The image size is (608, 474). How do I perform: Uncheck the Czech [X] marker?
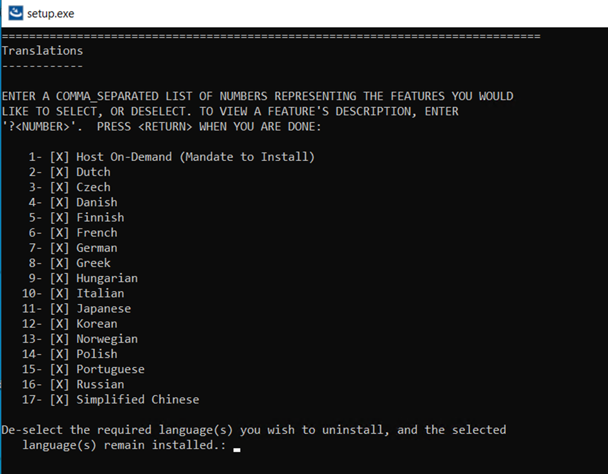tap(60, 188)
